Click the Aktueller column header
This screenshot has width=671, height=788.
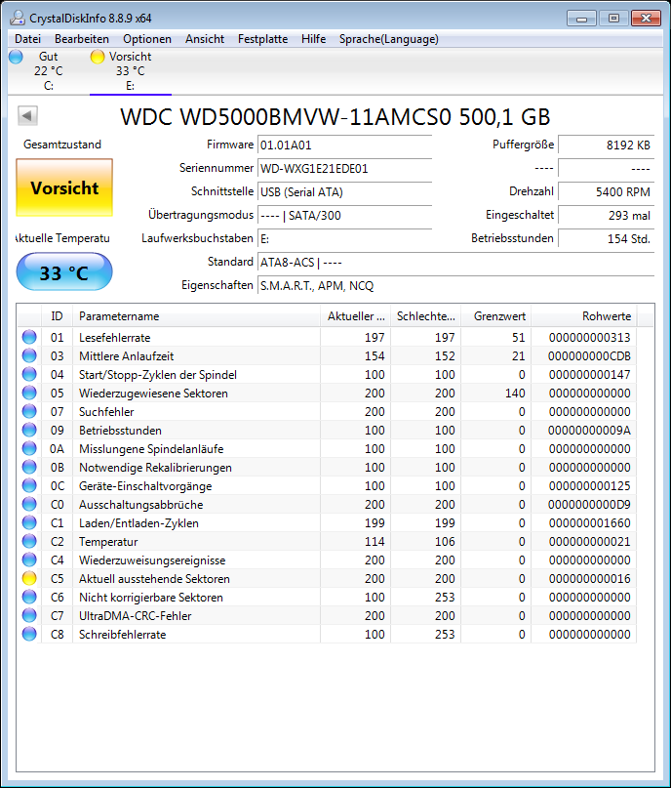[356, 316]
